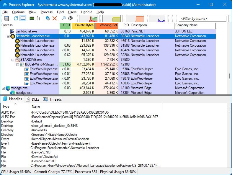The width and height of the screenshot is (232, 175).
Task: Focus the Filter by name field
Action: [203, 19]
